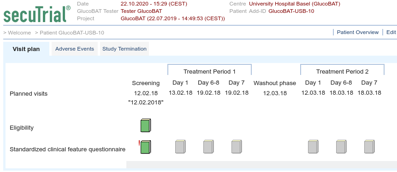This screenshot has height=172, width=397.
Task: Click the red exclamation mark warning
Action: pyautogui.click(x=139, y=143)
